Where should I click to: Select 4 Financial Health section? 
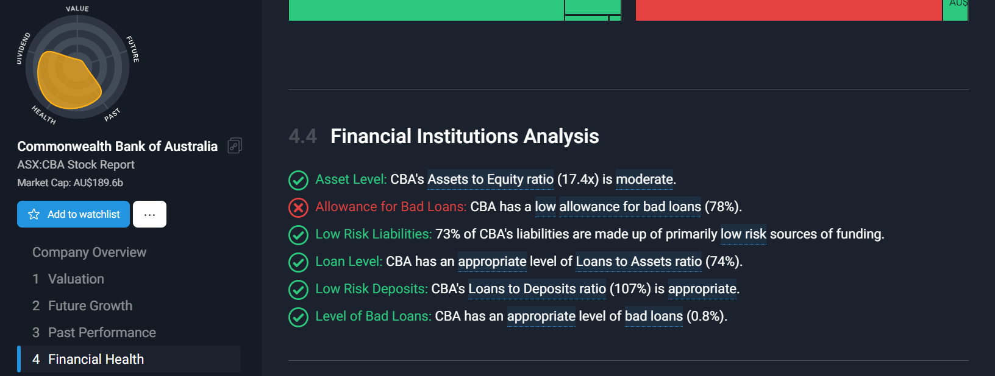point(129,359)
